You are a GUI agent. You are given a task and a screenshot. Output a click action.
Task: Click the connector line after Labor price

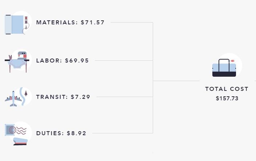[124, 61]
